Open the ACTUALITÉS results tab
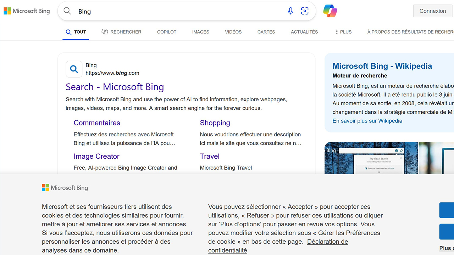This screenshot has height=255, width=454. (304, 32)
